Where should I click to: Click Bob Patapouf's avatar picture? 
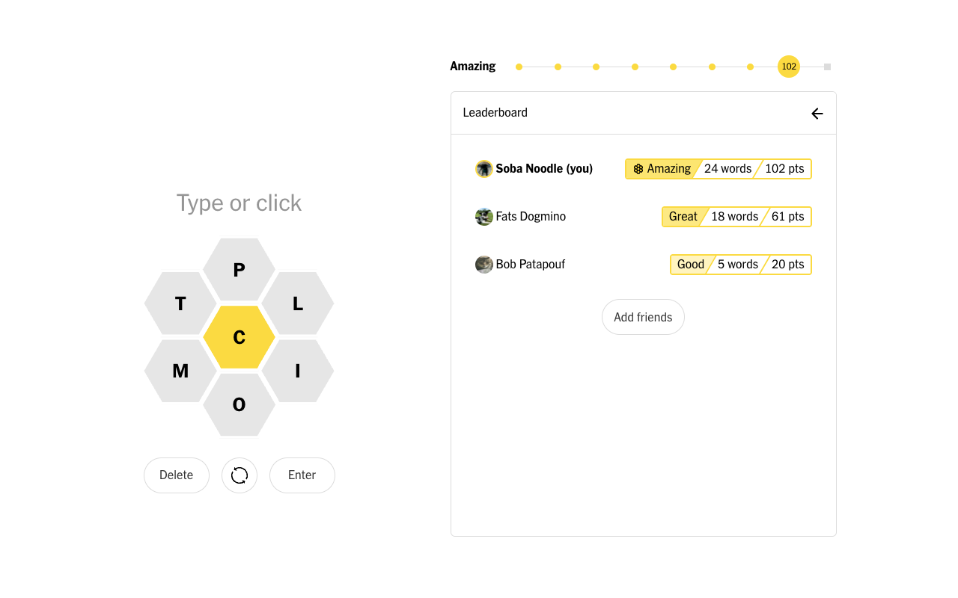click(484, 265)
